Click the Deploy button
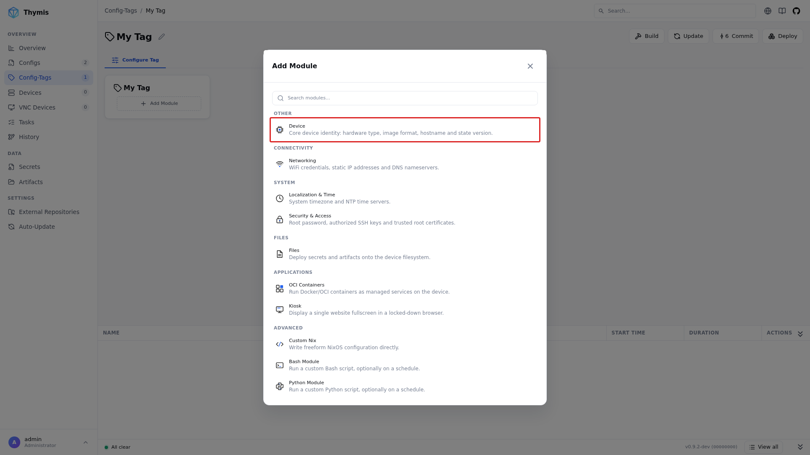810x455 pixels. (x=783, y=36)
